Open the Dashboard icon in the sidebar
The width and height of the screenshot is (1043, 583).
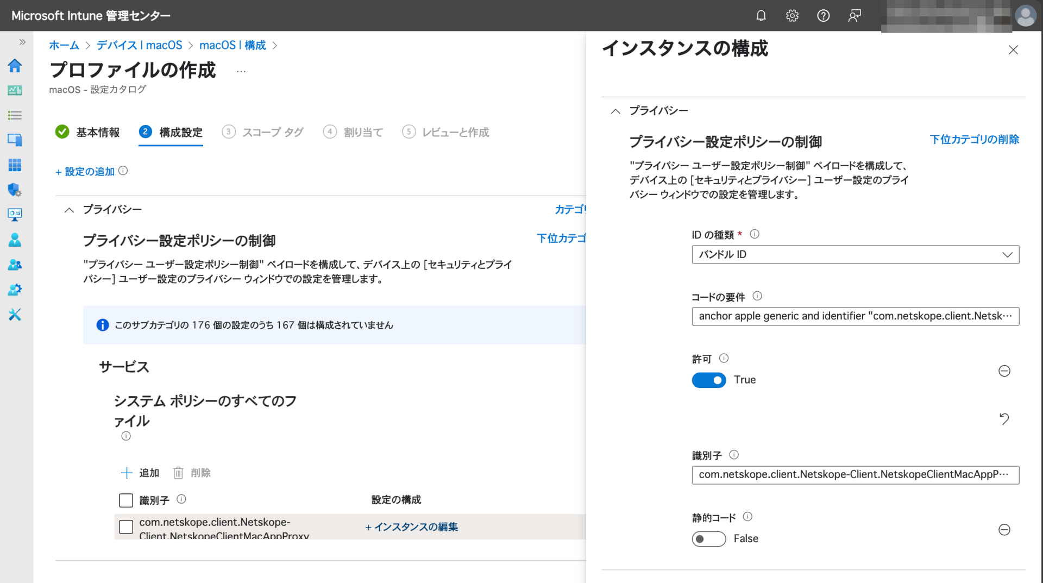15,90
